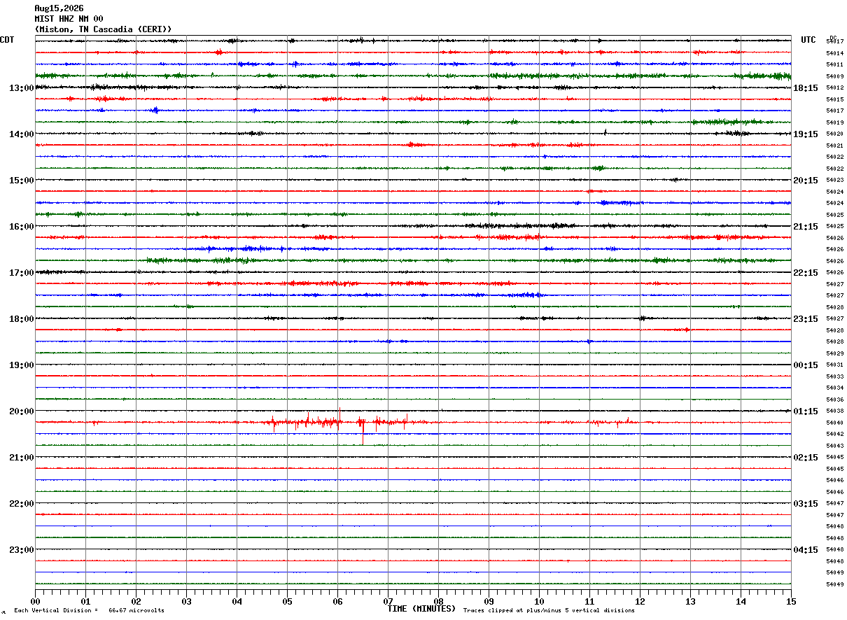
Task: Click the MIST HNZ NM 00 station title
Action: [x=69, y=19]
